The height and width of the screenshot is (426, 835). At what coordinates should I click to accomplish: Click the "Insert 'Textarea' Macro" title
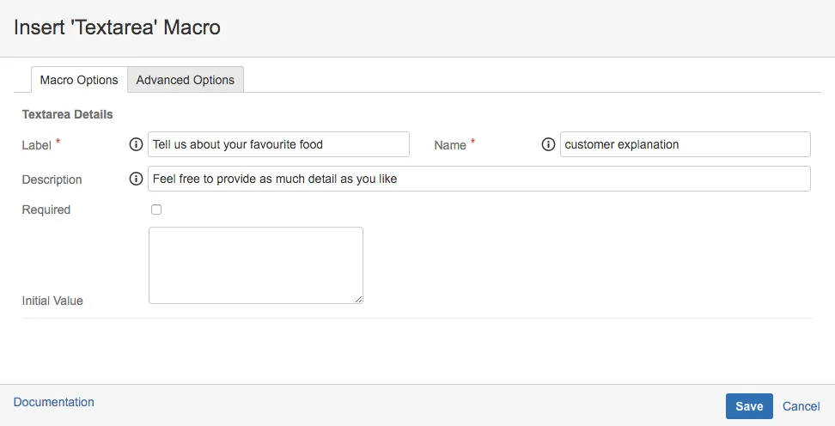[117, 27]
